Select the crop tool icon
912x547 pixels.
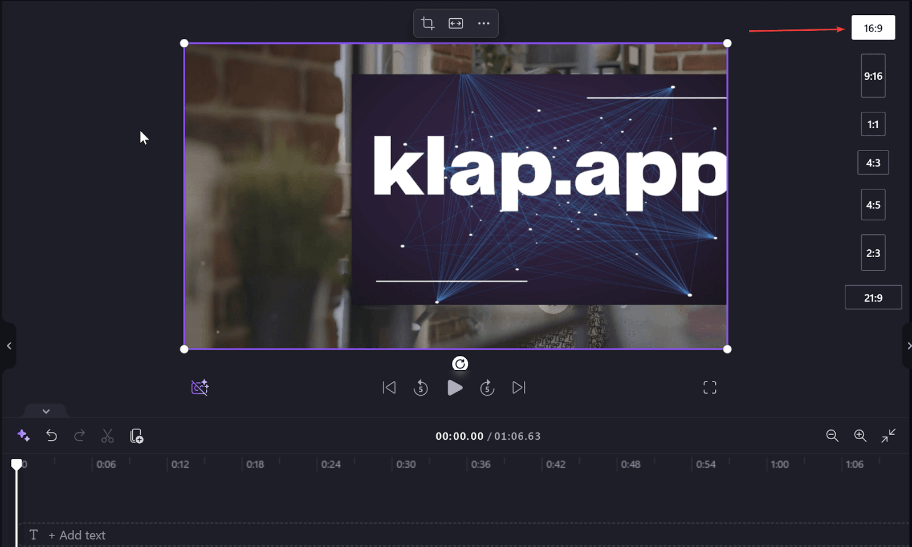point(427,23)
